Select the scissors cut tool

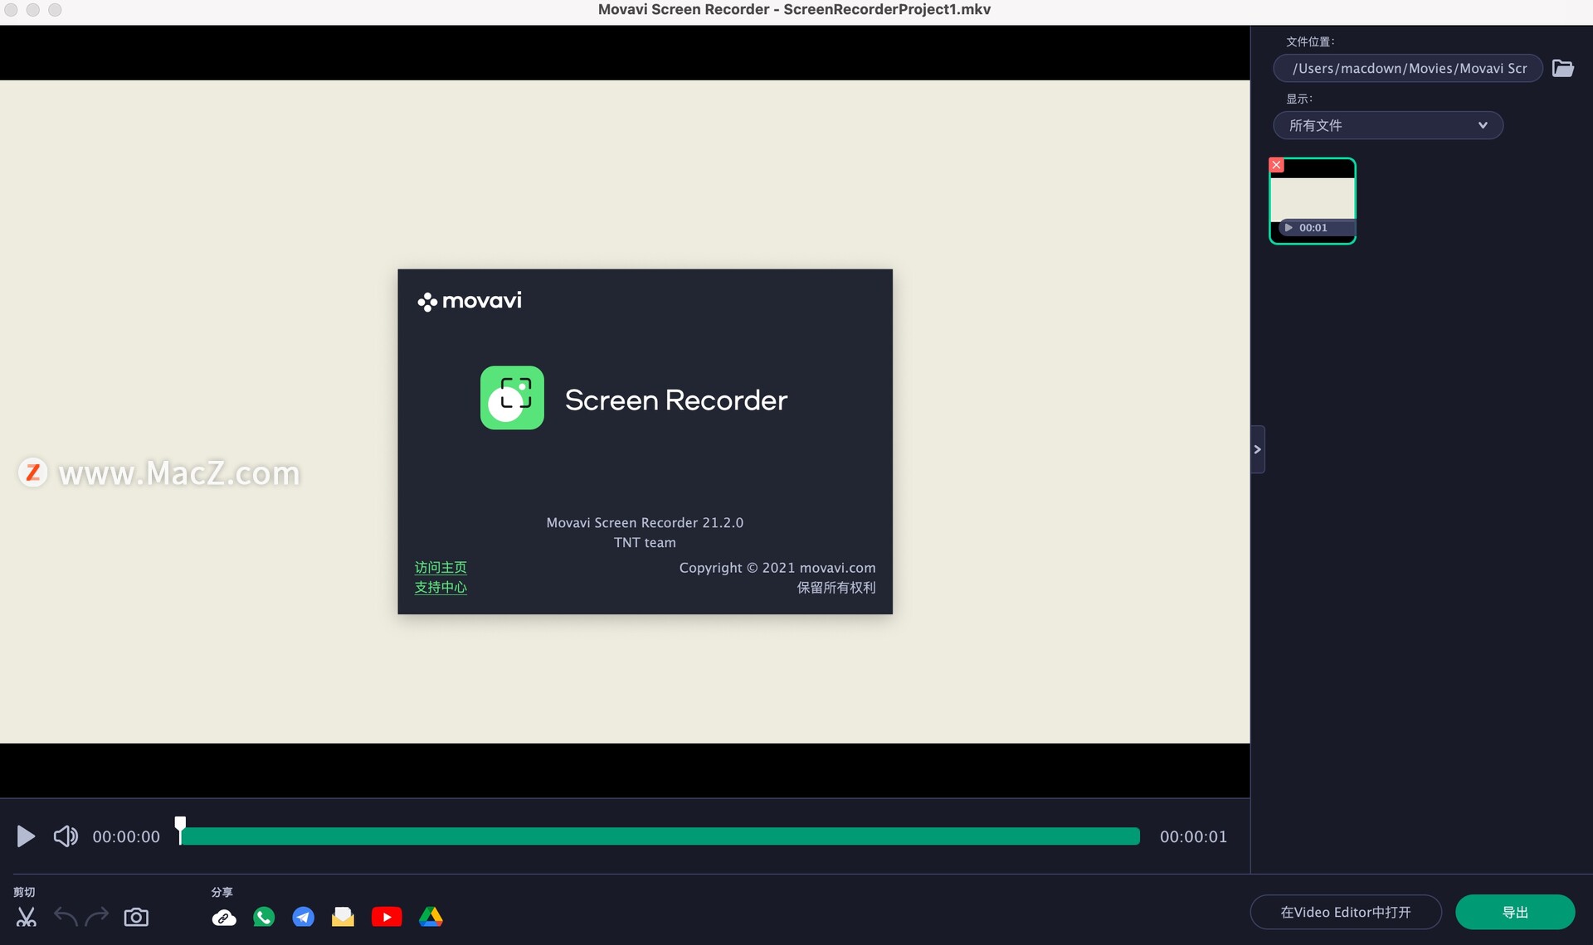pos(27,917)
